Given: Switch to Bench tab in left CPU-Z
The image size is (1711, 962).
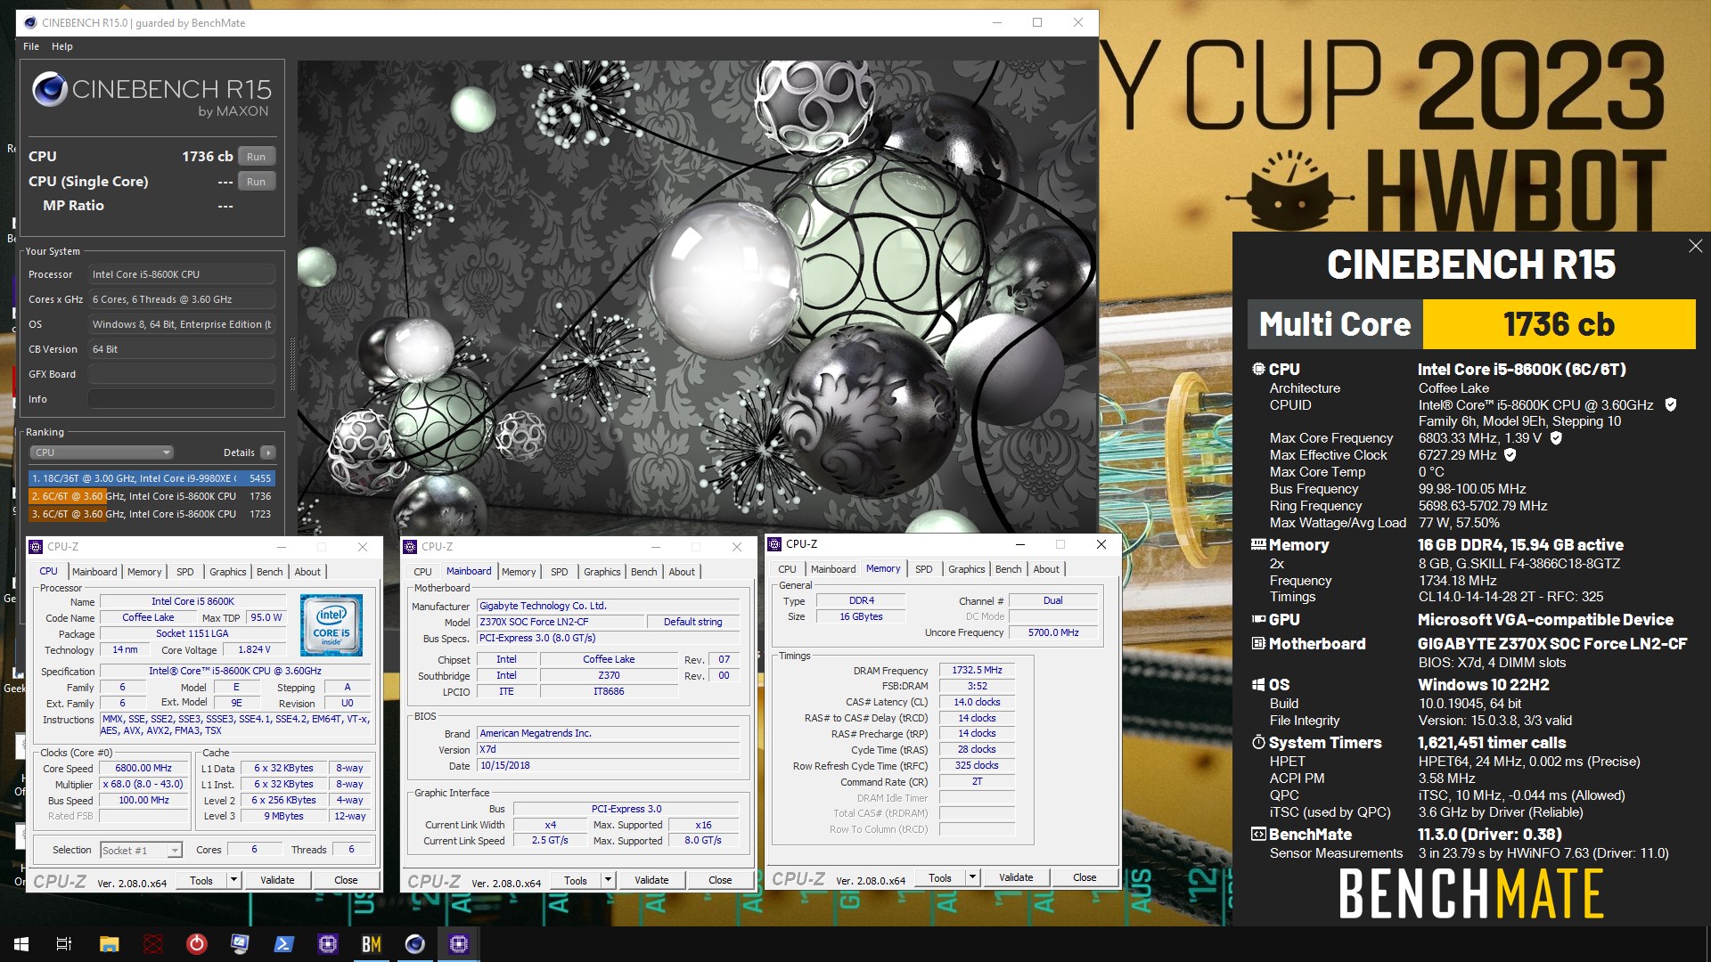Looking at the screenshot, I should click(270, 572).
